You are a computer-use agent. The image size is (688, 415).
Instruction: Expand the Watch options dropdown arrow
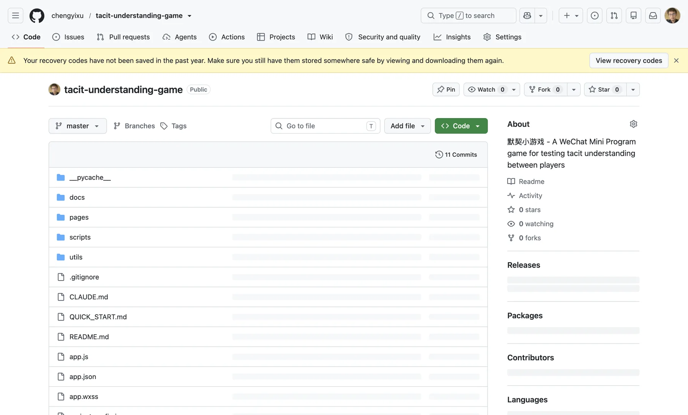(514, 89)
